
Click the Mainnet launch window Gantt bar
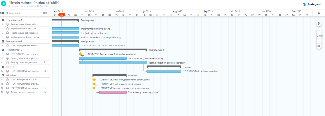tap(164, 71)
